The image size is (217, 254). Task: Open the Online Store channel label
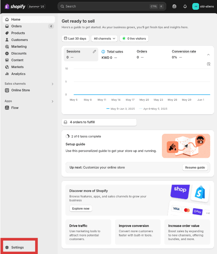click(x=21, y=90)
